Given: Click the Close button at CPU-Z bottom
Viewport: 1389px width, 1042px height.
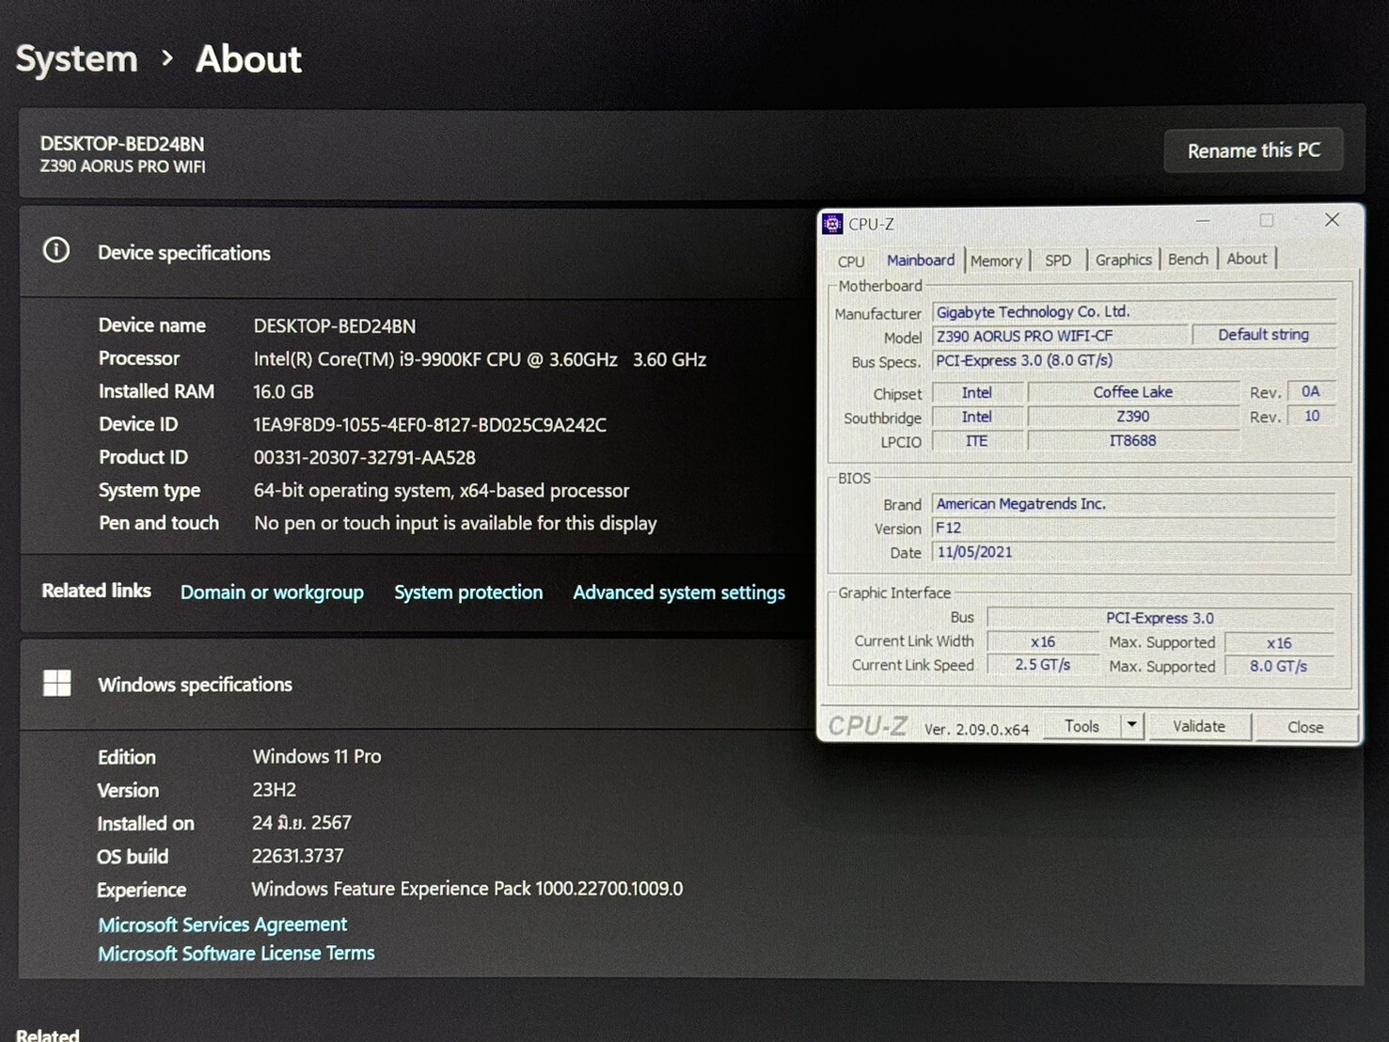Looking at the screenshot, I should [1305, 727].
